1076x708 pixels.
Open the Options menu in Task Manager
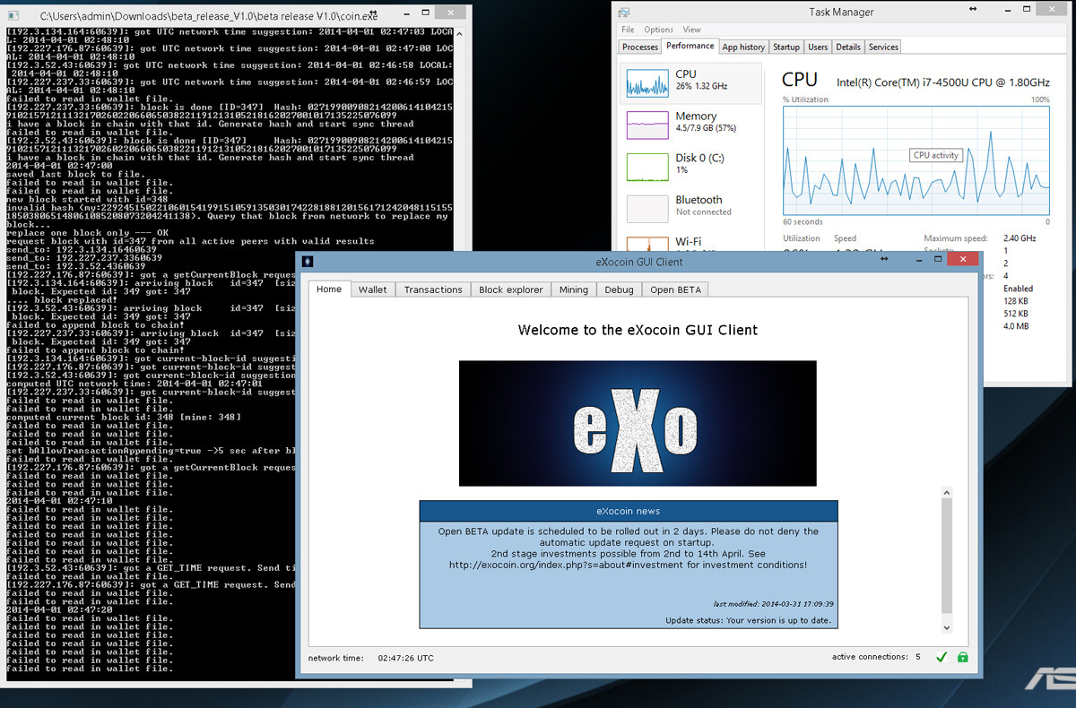point(658,30)
